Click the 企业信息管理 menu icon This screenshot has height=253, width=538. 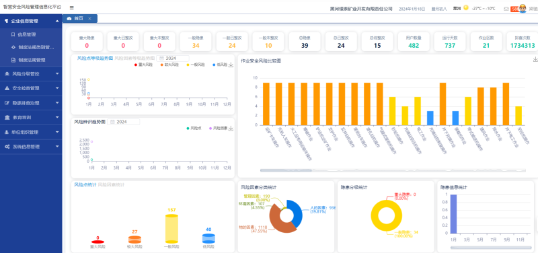pyautogui.click(x=6, y=21)
